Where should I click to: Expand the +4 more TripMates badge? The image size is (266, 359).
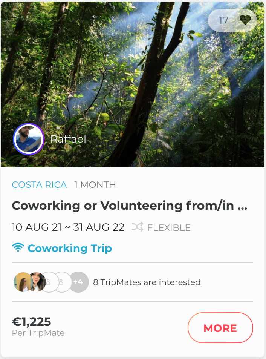click(x=79, y=282)
